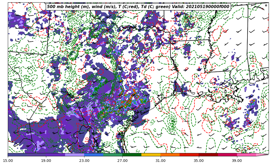Select the teal green colorbar segment
Image resolution: width=271 pixels, height=165 pixels.
tap(113, 155)
